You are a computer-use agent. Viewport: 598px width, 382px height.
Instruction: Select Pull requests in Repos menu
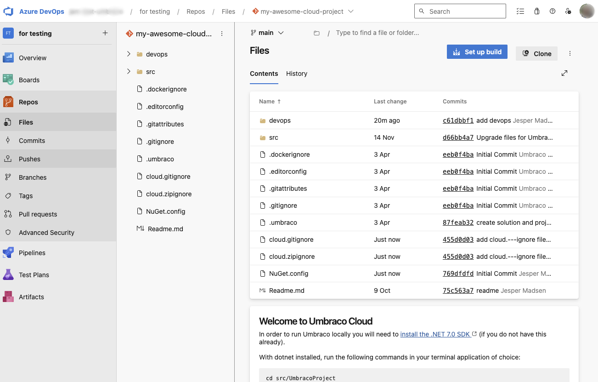coord(38,214)
